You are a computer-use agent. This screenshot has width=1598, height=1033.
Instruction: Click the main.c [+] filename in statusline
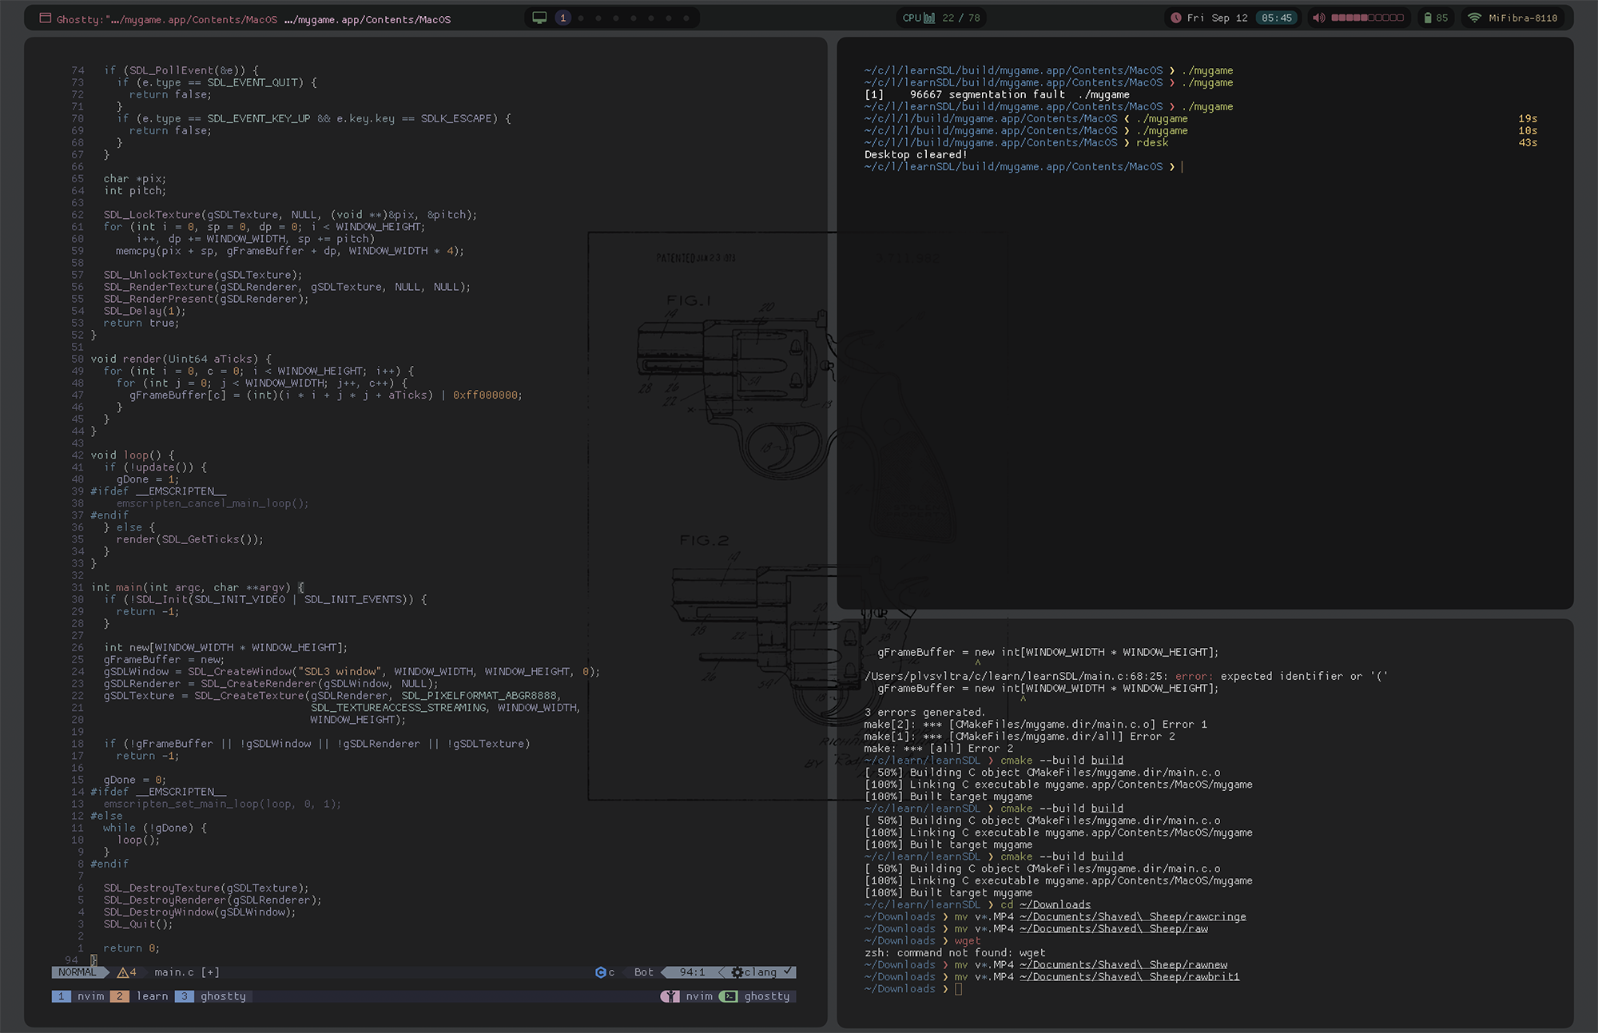click(187, 972)
